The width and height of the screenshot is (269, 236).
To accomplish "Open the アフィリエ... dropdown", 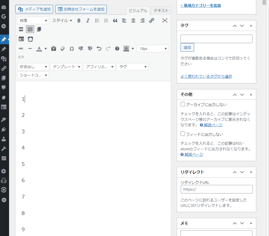I will [x=99, y=67].
